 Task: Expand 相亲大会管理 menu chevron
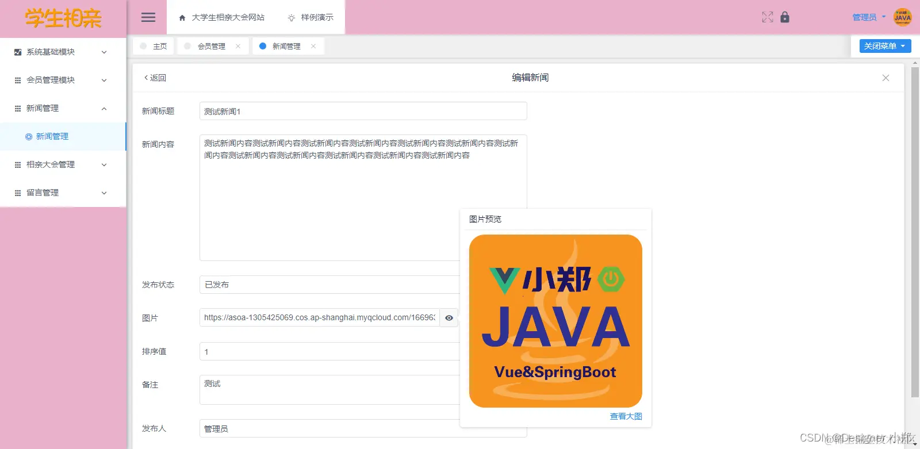click(104, 164)
